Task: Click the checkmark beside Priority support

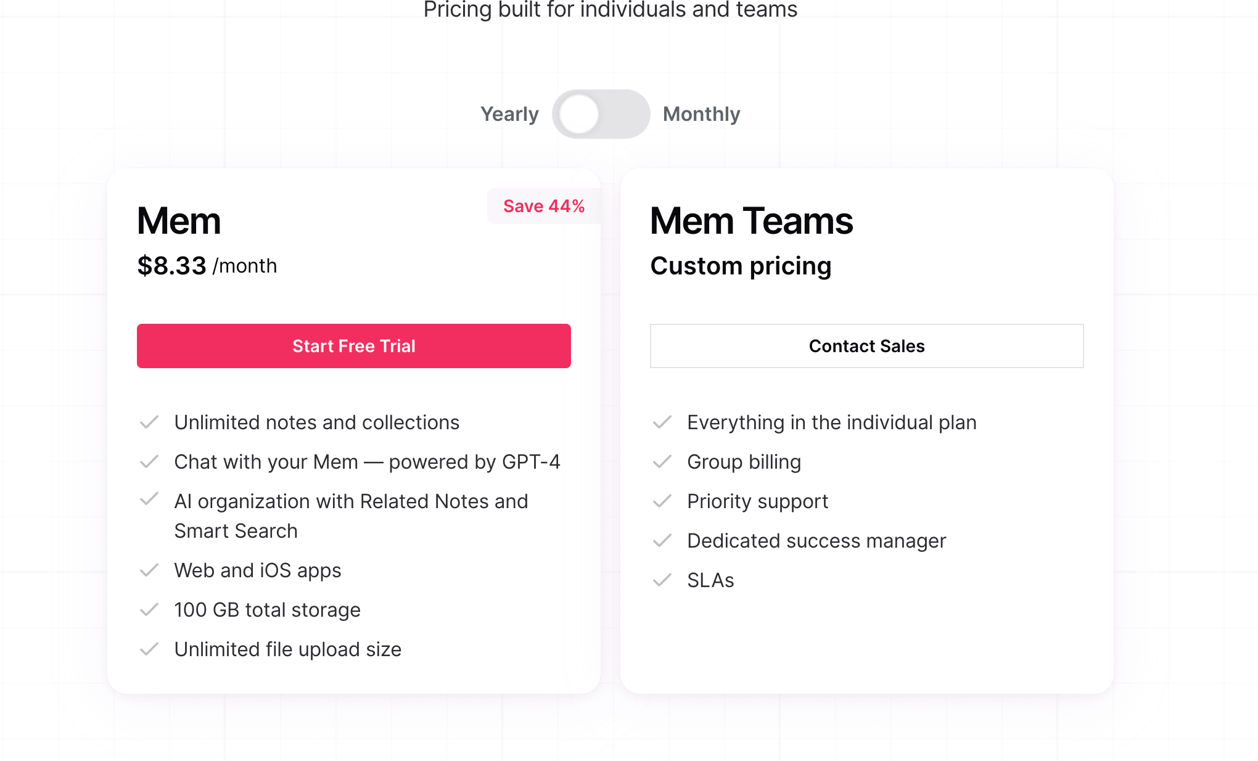Action: 663,501
